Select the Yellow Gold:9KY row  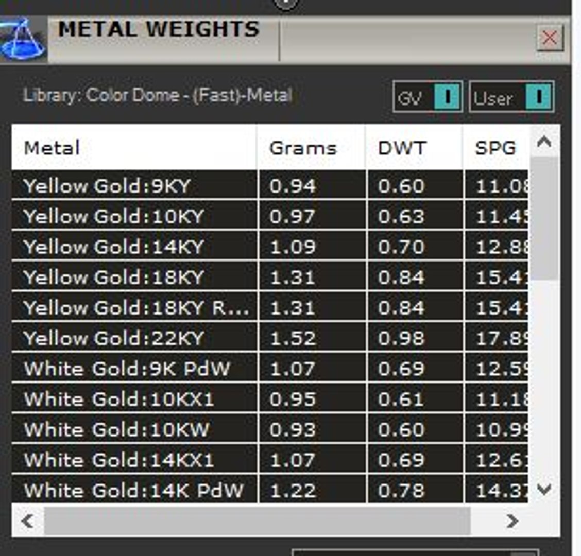270,184
